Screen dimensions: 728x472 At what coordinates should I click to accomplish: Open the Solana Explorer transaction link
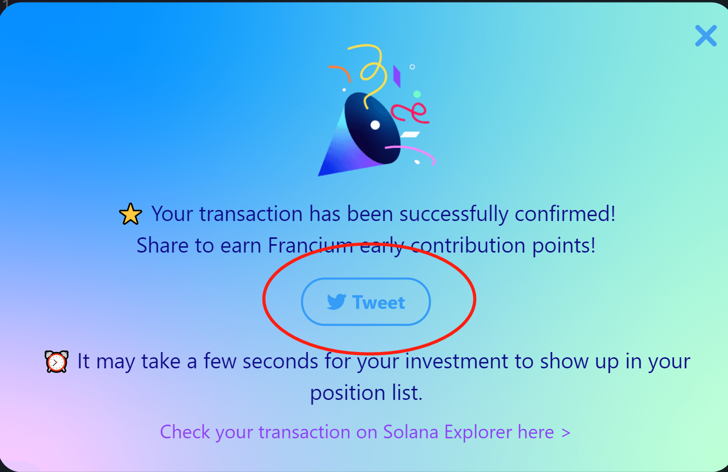365,432
